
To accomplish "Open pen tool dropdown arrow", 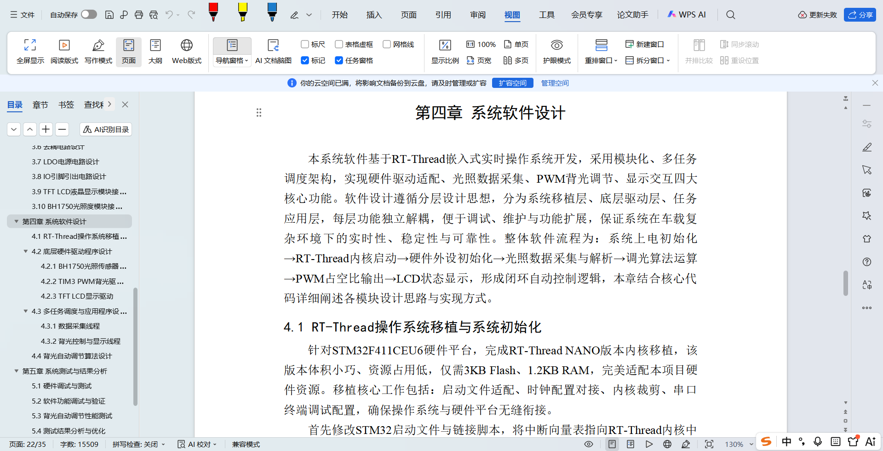I will point(309,15).
